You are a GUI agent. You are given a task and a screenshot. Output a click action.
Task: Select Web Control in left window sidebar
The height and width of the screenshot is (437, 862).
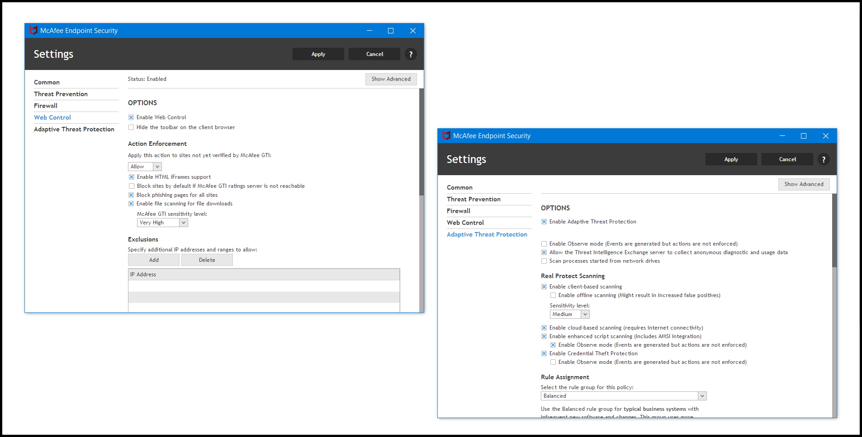coord(52,117)
